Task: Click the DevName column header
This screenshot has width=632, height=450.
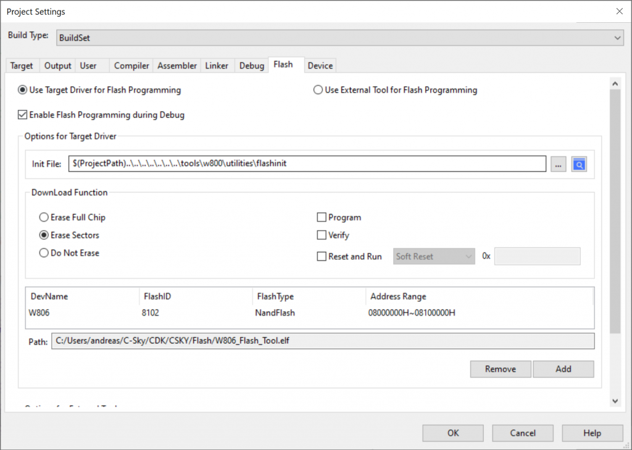Action: pos(83,296)
